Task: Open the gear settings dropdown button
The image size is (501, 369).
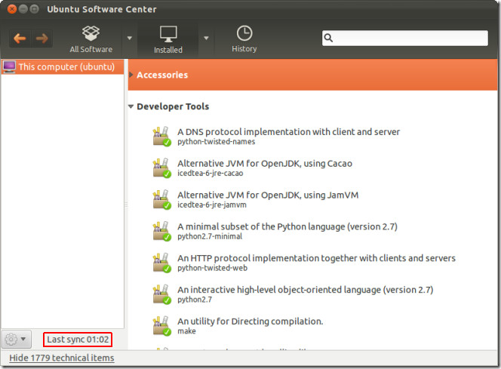Action: [17, 340]
